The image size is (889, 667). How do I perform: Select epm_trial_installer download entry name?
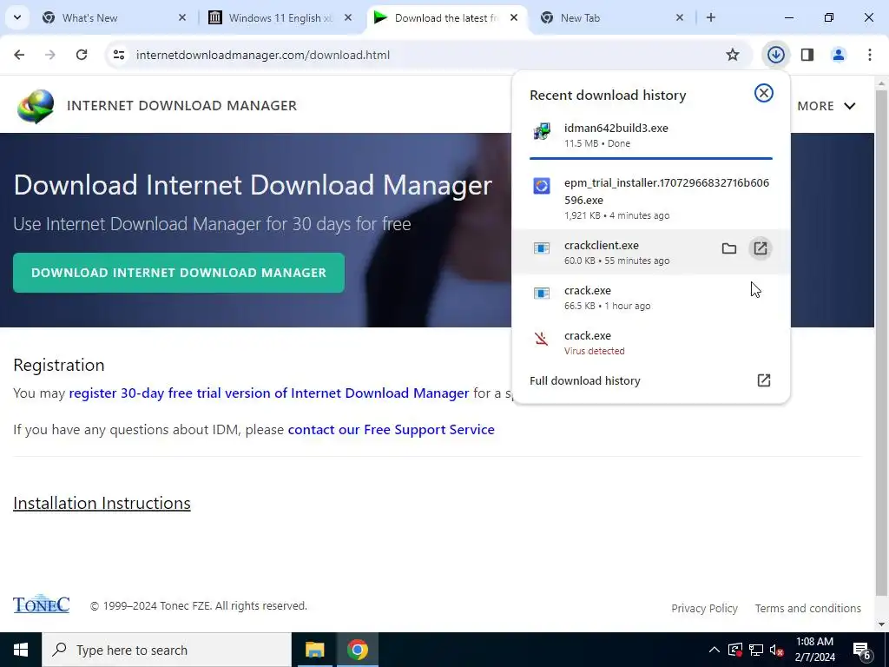point(667,191)
